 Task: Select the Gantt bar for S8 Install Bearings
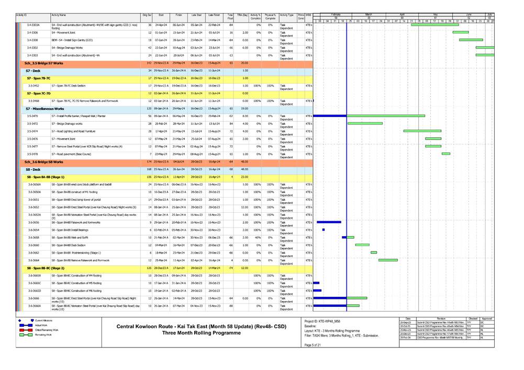324,230
